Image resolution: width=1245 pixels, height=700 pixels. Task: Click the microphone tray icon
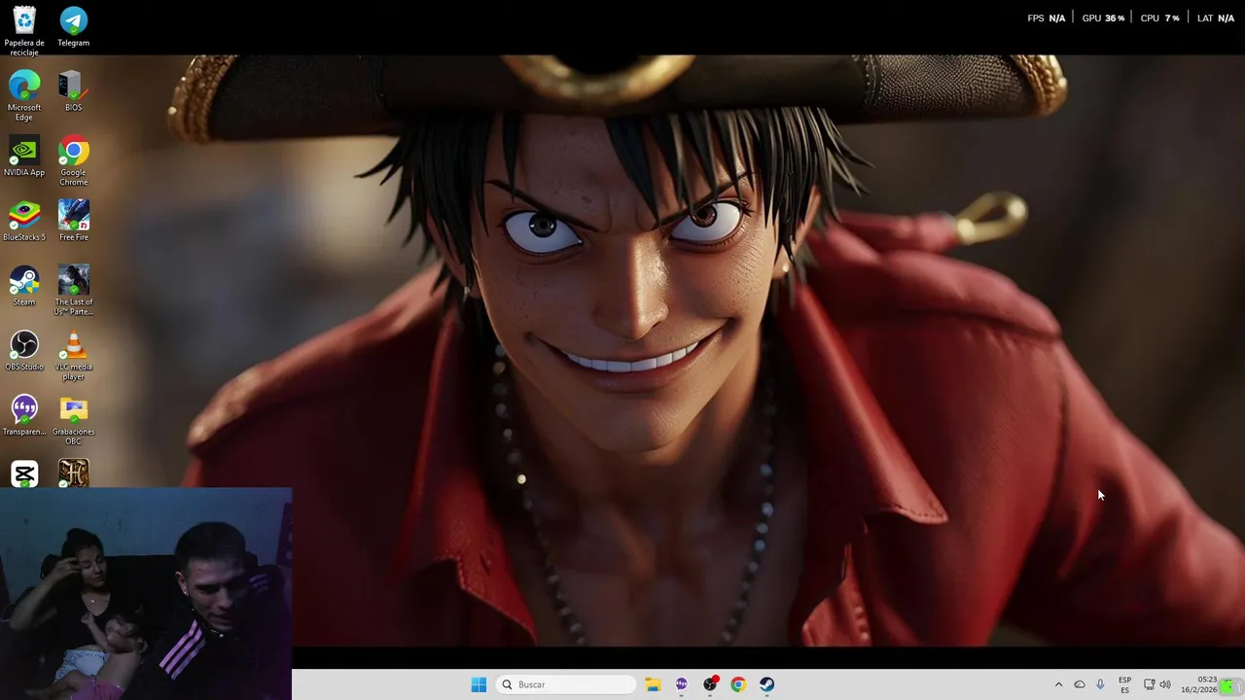point(1100,684)
